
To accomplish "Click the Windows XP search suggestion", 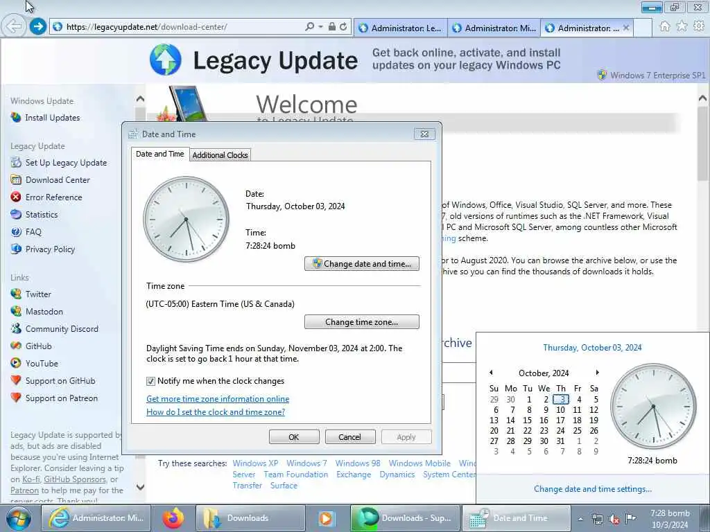I will pos(255,463).
